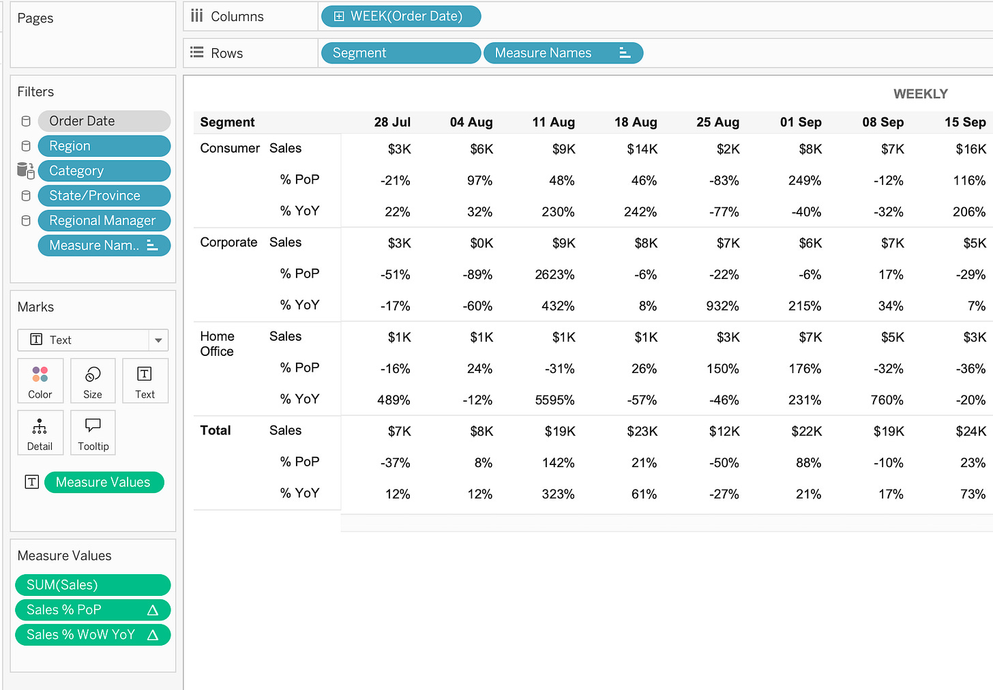Screen dimensions: 993x690
Task: Click the 11 Aug week column header
Action: coord(553,122)
